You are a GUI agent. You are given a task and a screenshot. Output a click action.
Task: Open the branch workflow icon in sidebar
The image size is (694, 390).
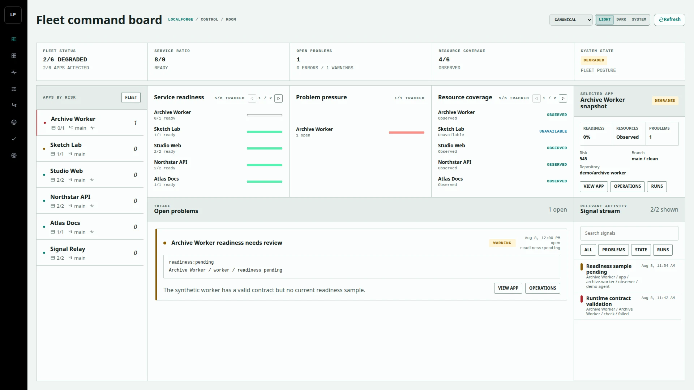14,105
